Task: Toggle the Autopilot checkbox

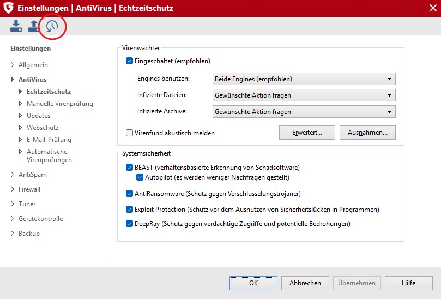Action: pyautogui.click(x=140, y=177)
